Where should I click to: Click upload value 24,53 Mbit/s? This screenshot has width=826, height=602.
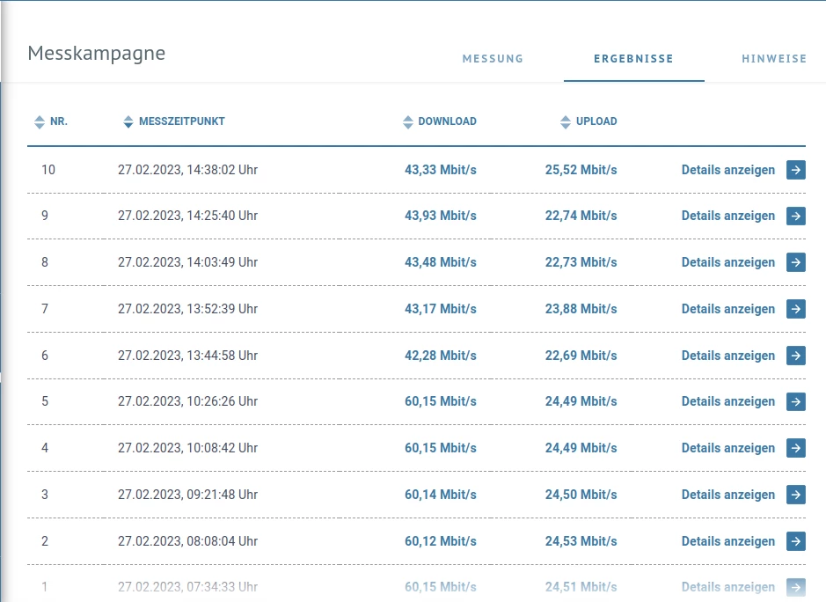tap(581, 541)
